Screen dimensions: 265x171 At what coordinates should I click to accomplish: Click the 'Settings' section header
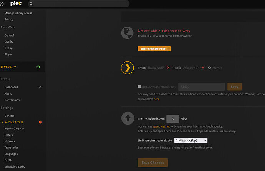click(7, 108)
